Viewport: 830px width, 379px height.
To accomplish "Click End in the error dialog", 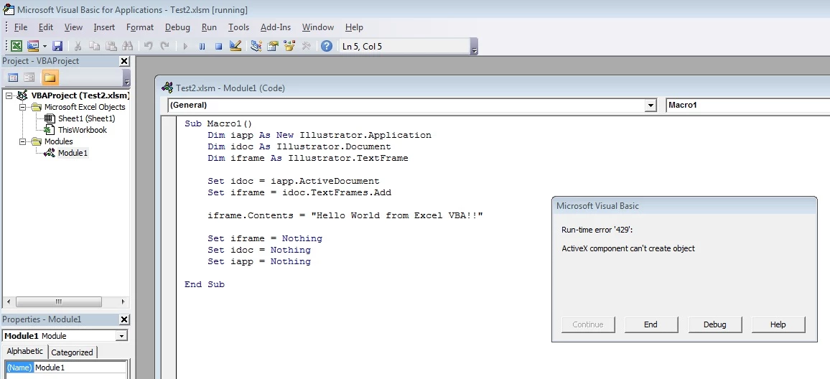I will [651, 324].
